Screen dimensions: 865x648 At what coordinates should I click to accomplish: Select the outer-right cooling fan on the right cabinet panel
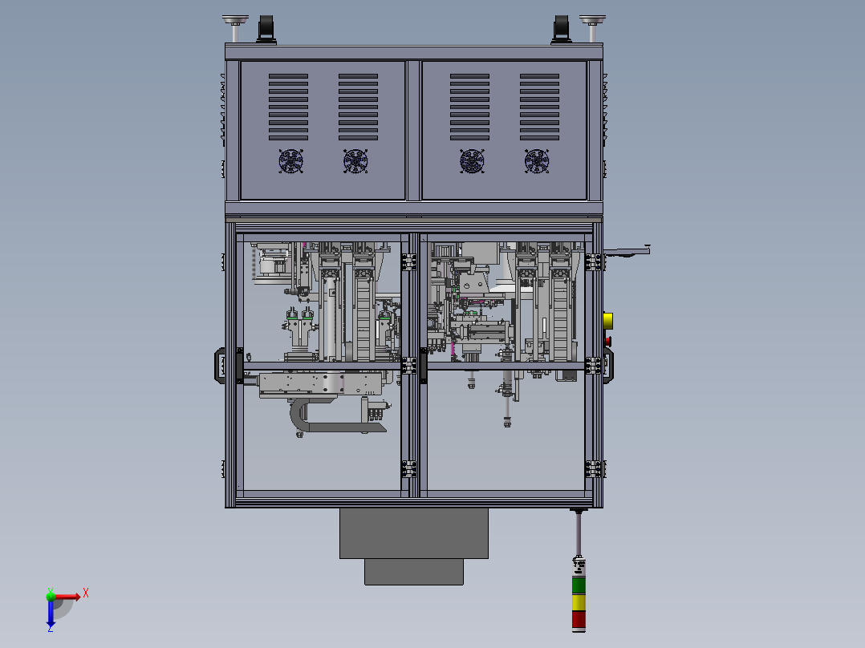click(537, 161)
